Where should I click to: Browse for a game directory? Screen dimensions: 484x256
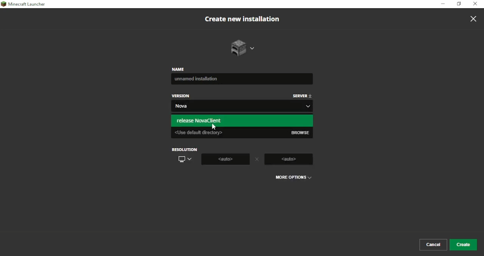[x=301, y=133]
